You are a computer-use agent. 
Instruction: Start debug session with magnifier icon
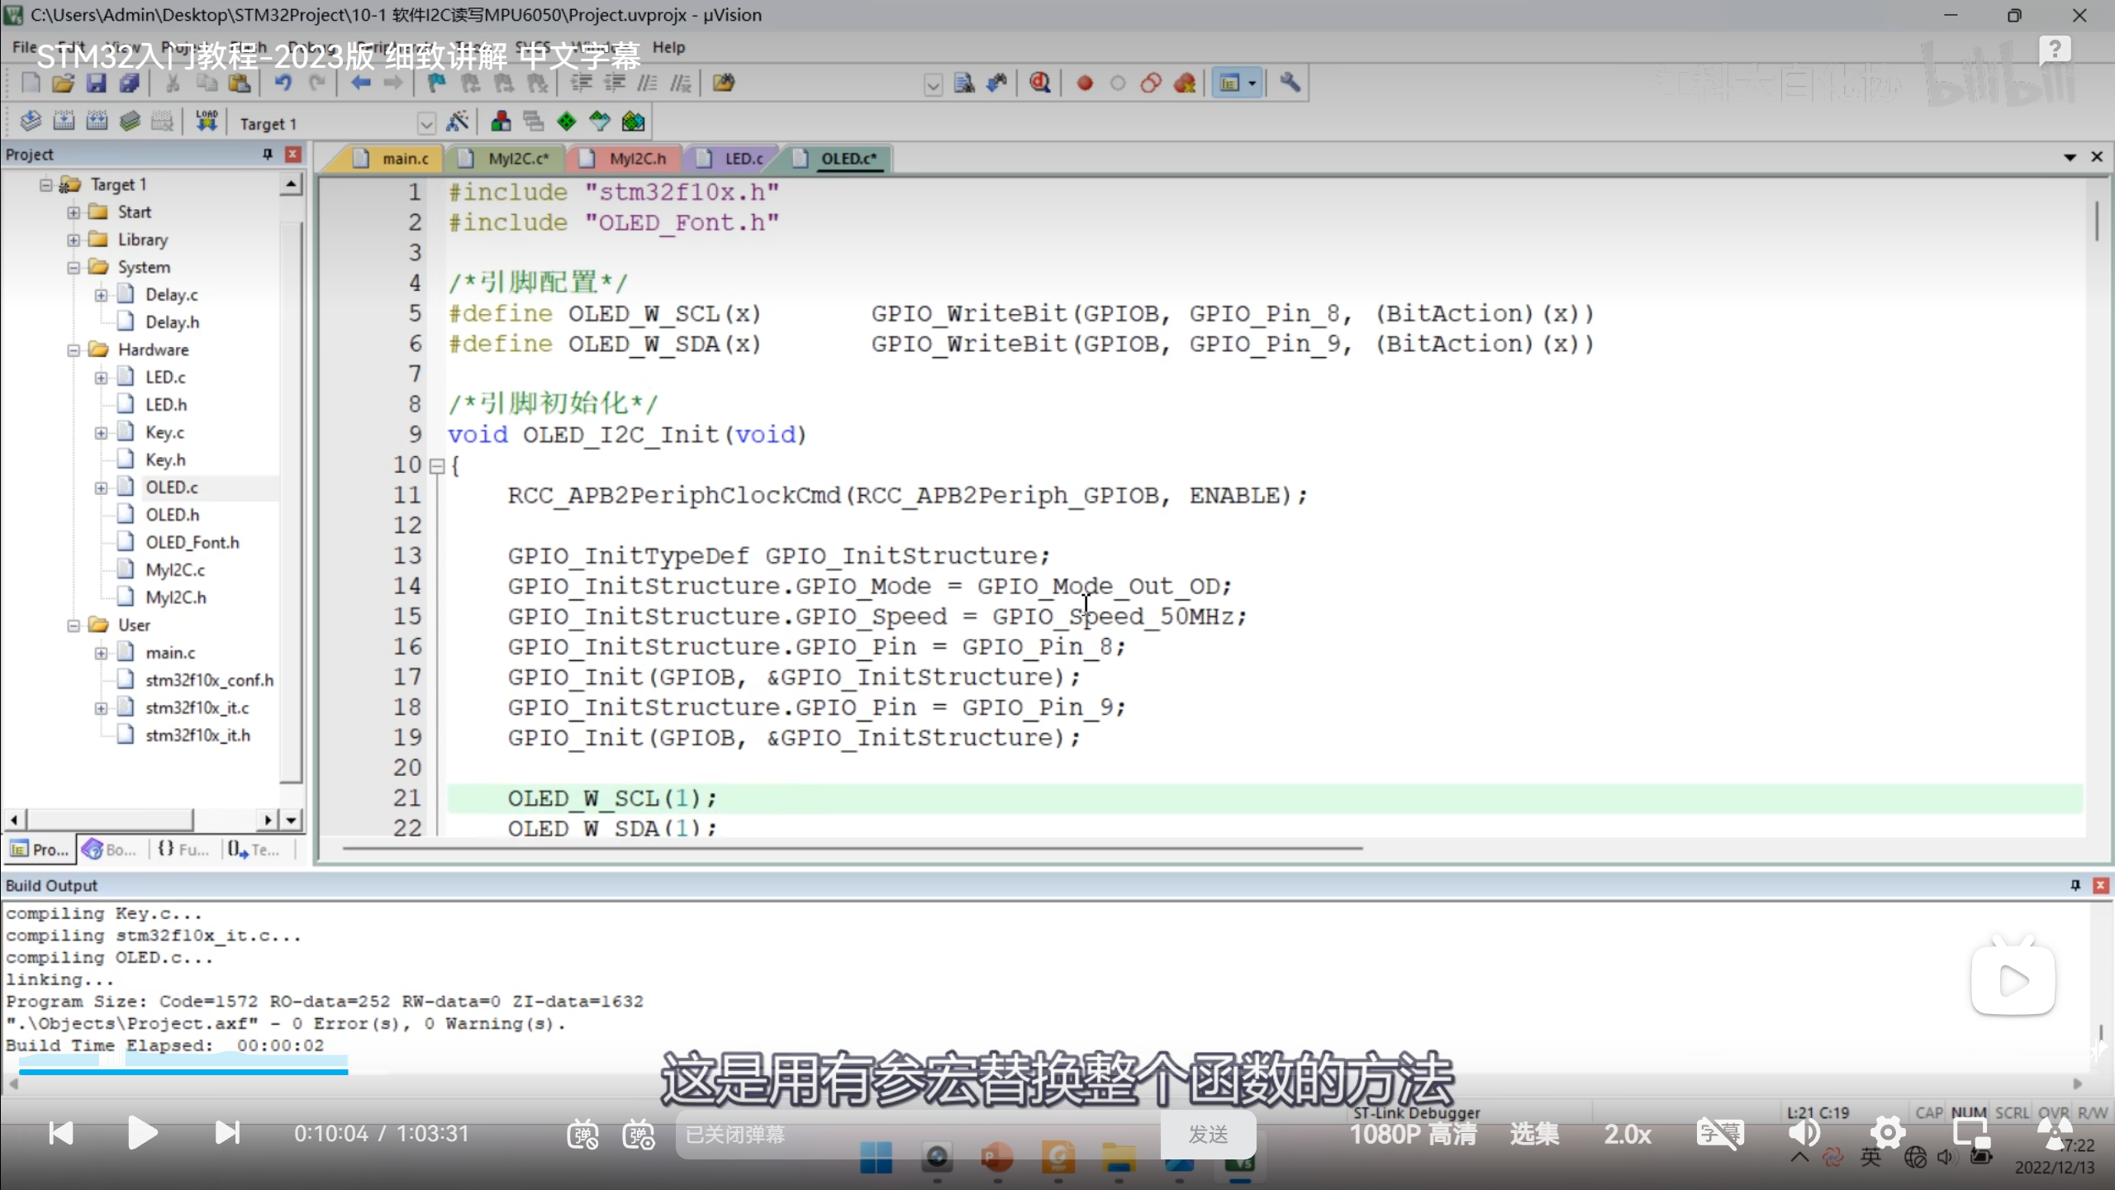click(x=1040, y=83)
